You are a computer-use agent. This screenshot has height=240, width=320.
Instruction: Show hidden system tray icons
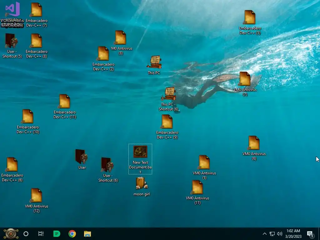coord(264,234)
